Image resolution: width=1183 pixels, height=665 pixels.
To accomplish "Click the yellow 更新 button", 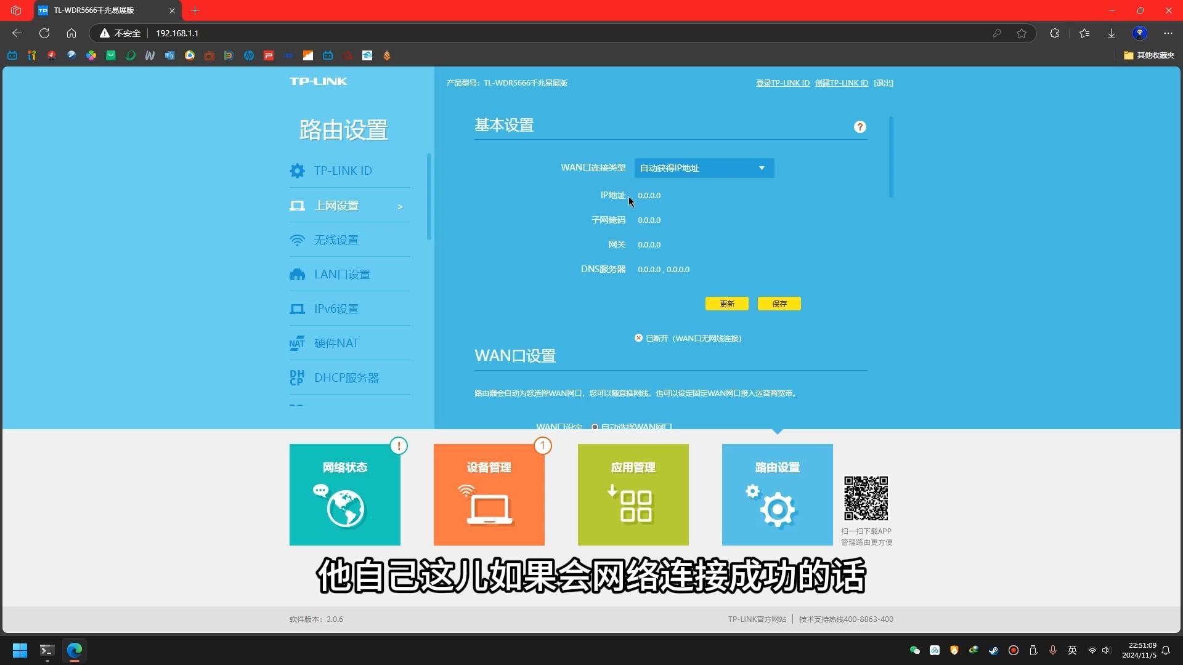I will point(727,304).
